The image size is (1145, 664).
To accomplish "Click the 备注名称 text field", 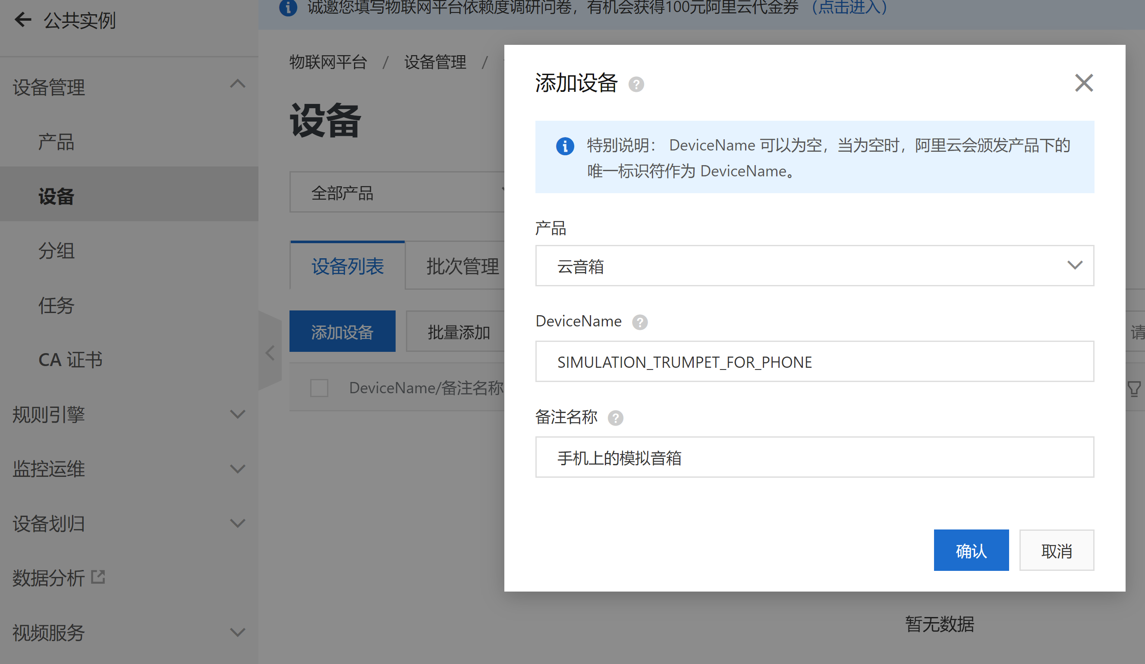I will (814, 457).
